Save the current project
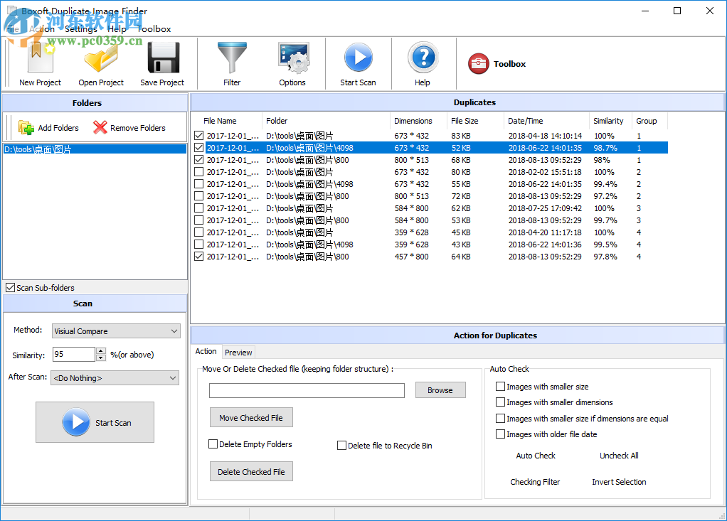 [162, 63]
